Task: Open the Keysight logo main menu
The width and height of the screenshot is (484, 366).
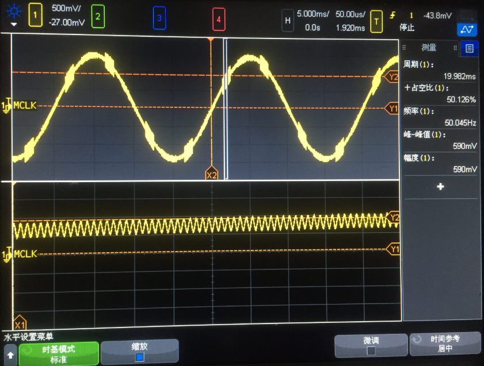Action: click(x=14, y=15)
